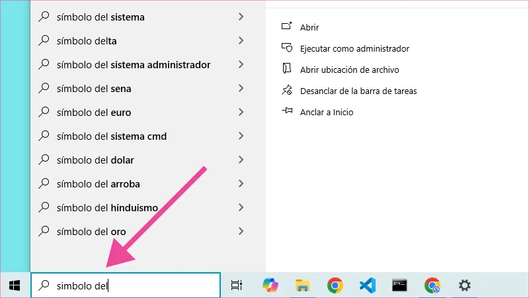Click the unpin icon beside Desanclar

(x=287, y=90)
